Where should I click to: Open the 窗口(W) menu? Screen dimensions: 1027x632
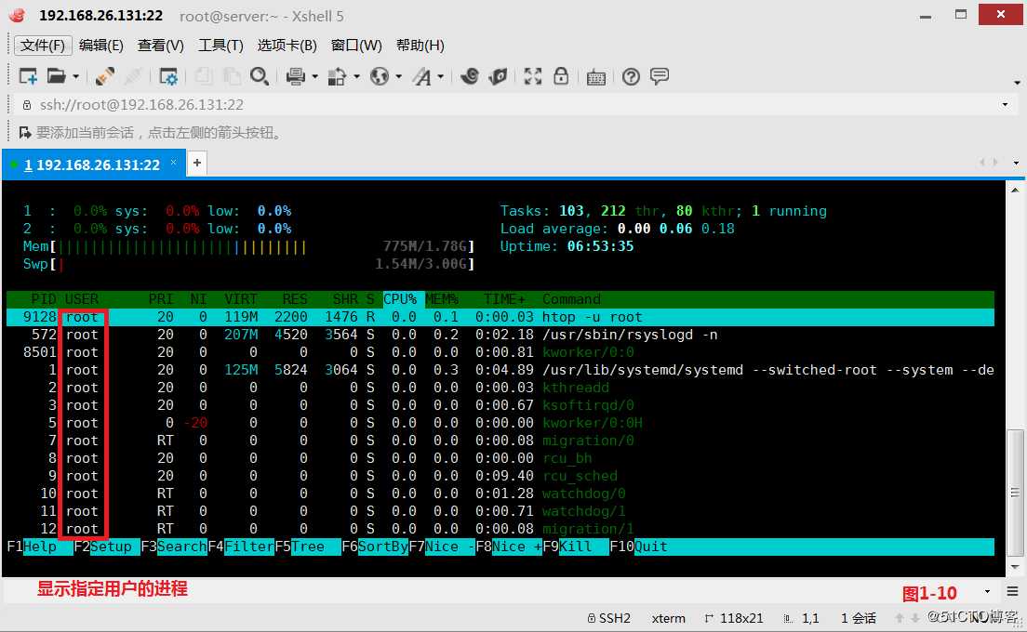pos(356,46)
